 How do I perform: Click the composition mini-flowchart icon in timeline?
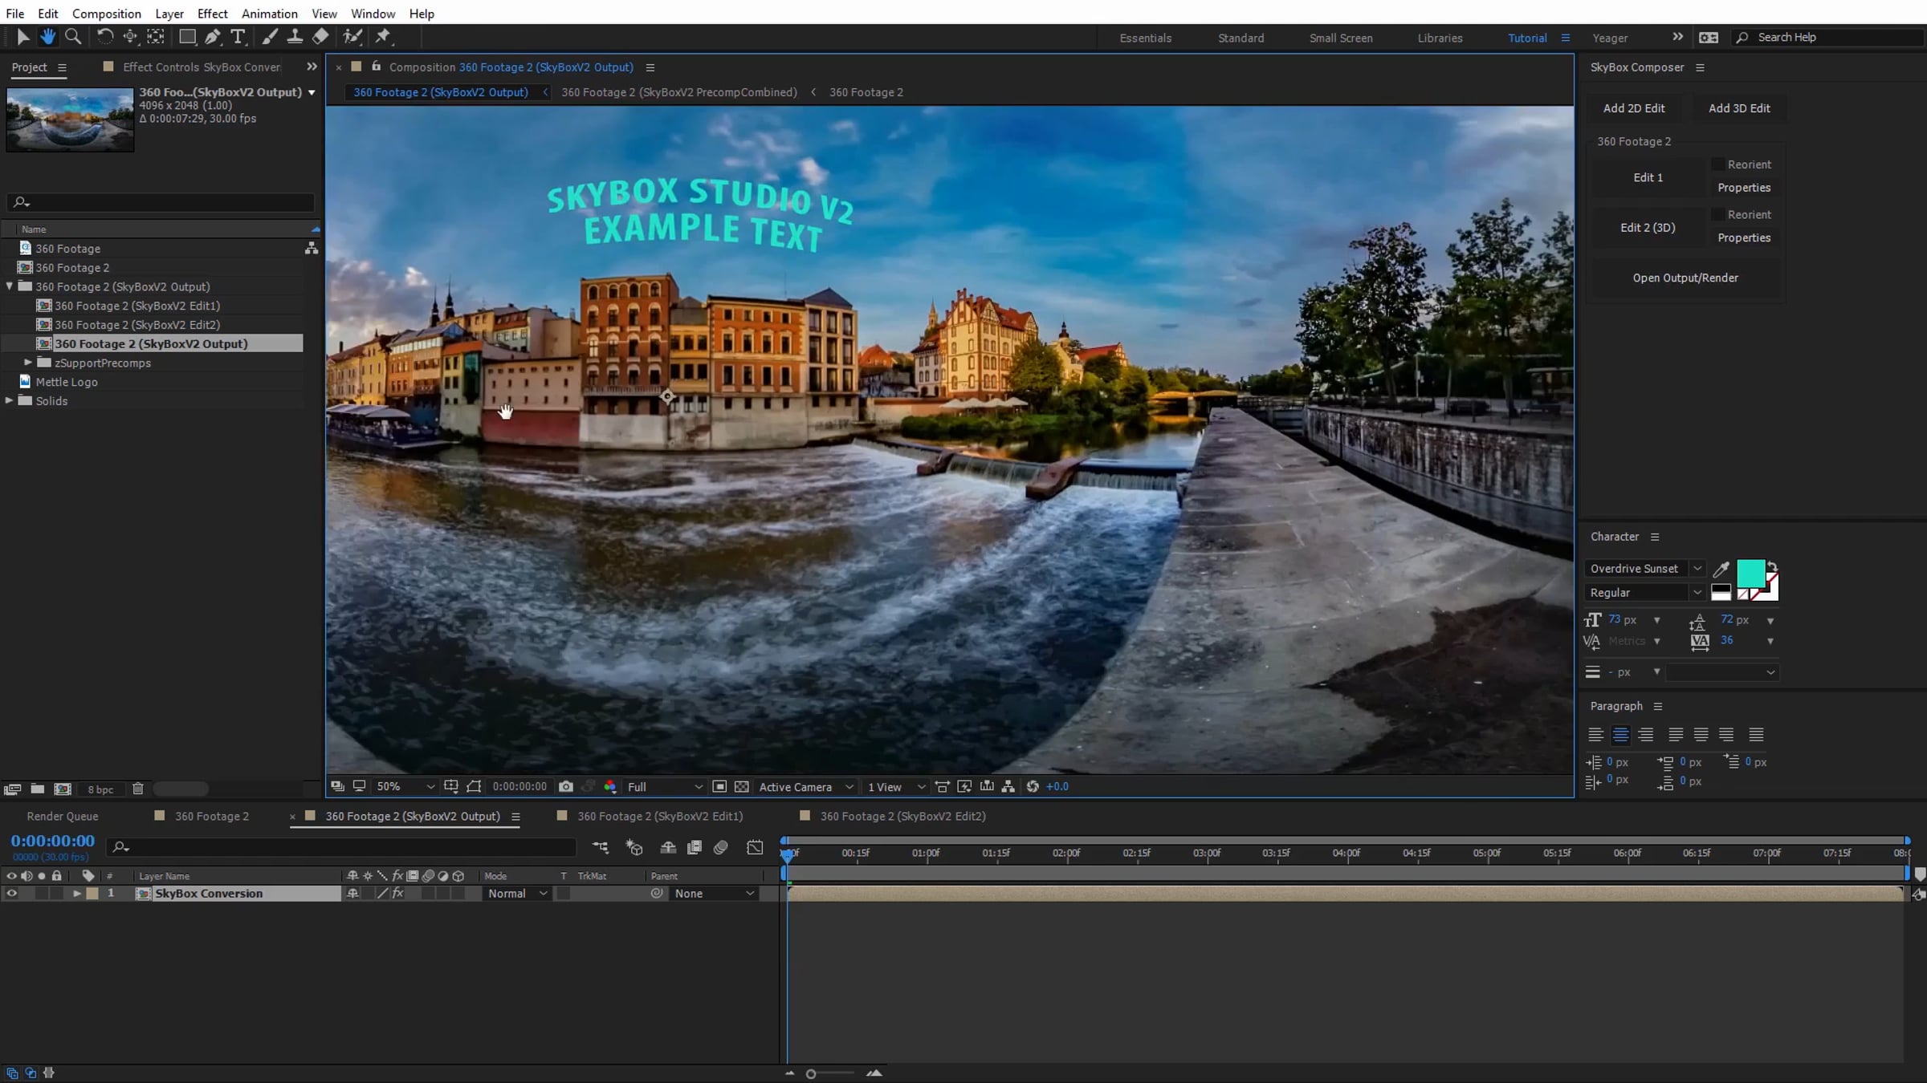600,847
